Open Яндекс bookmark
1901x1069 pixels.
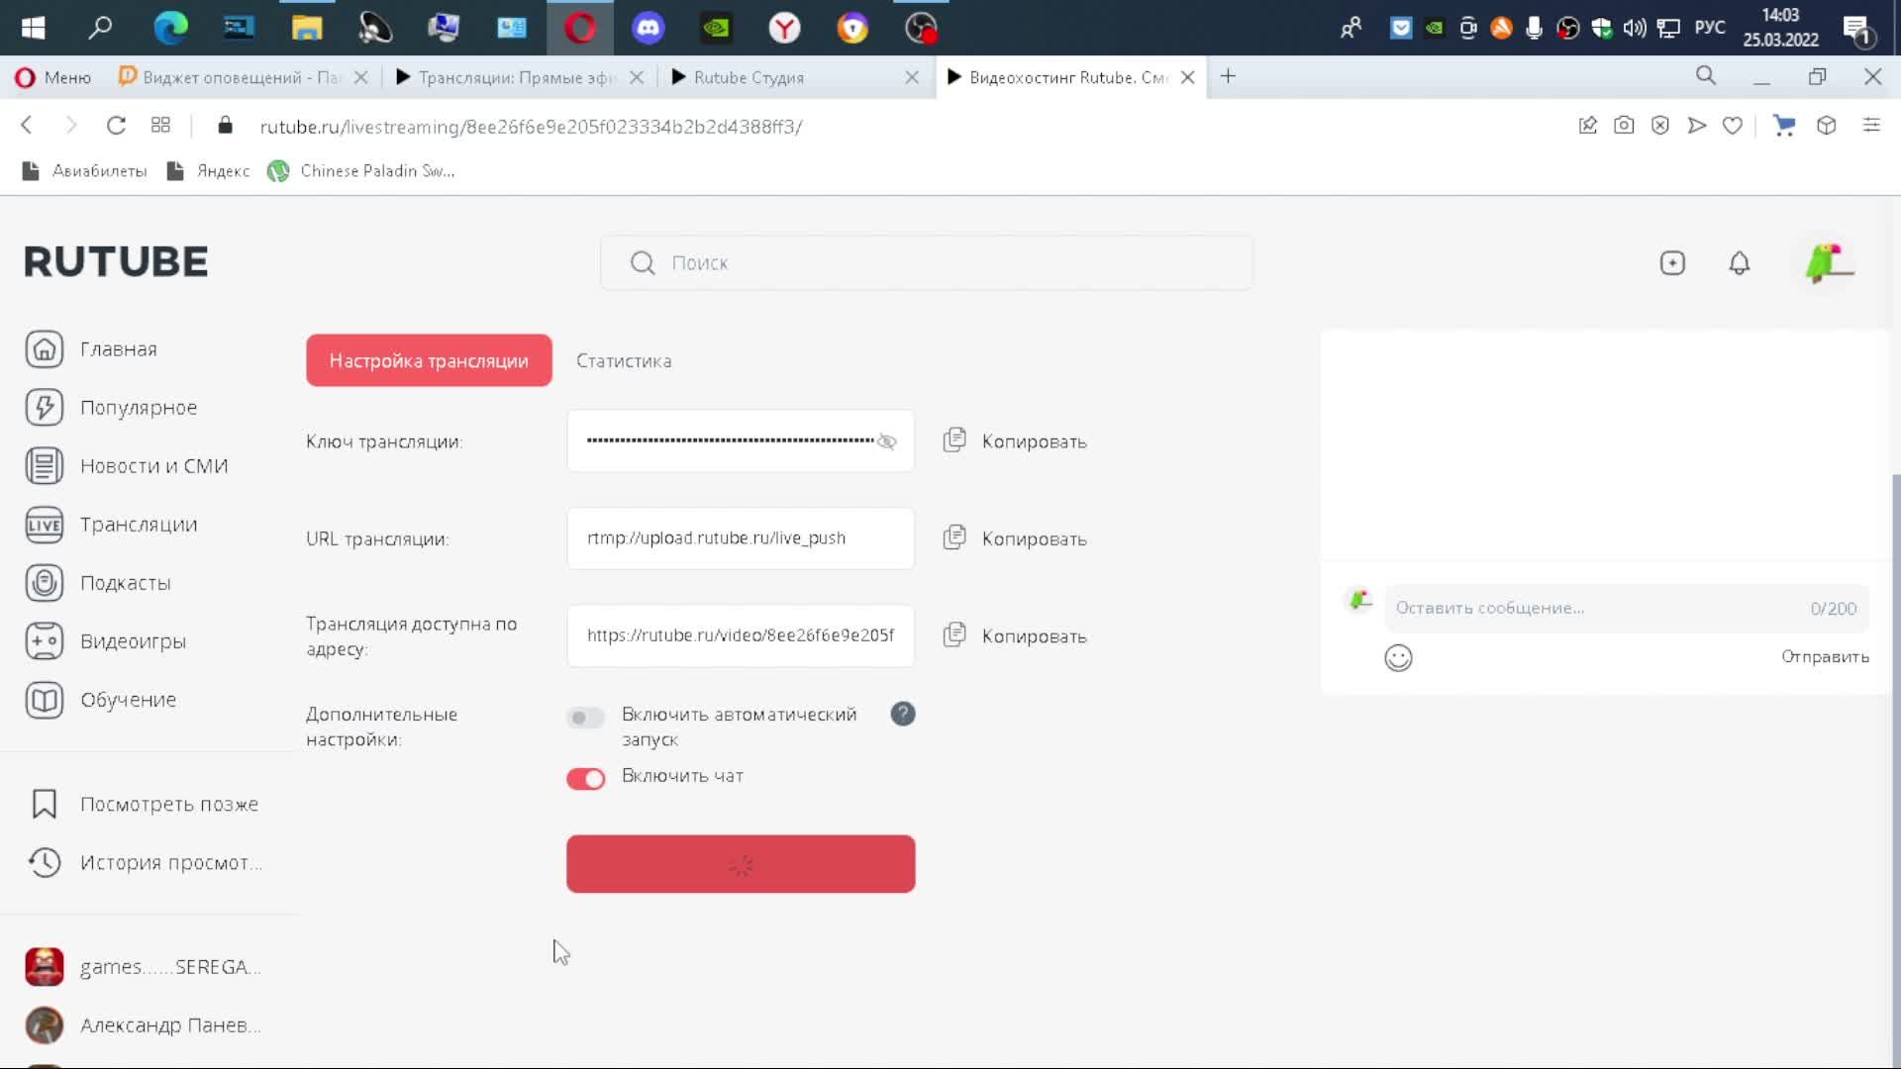tap(209, 170)
